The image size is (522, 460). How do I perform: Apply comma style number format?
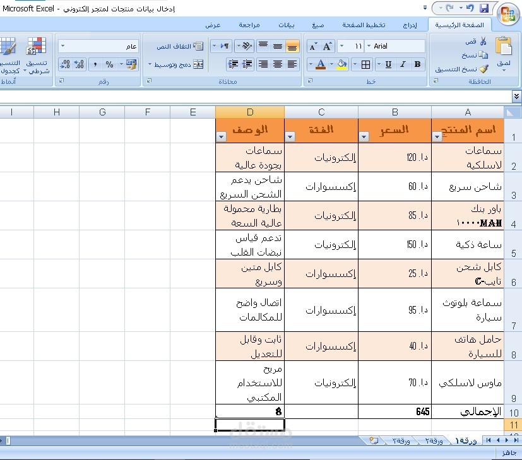(x=95, y=64)
